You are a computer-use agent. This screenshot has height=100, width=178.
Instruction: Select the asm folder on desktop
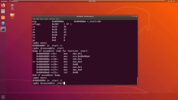tap(12, 16)
